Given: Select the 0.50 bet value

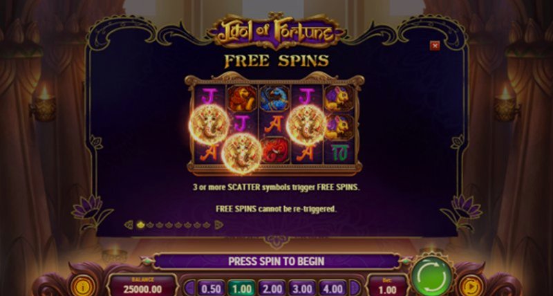Looking at the screenshot, I should [x=212, y=288].
